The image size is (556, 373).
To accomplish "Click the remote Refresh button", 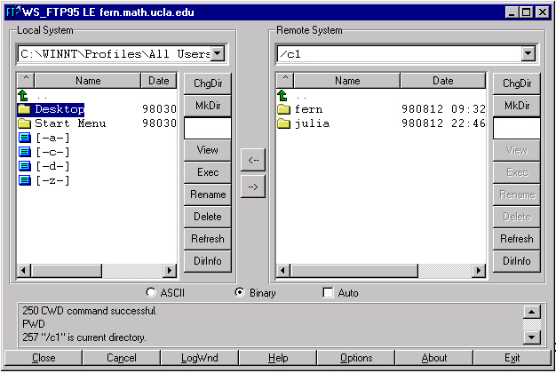I will [516, 239].
